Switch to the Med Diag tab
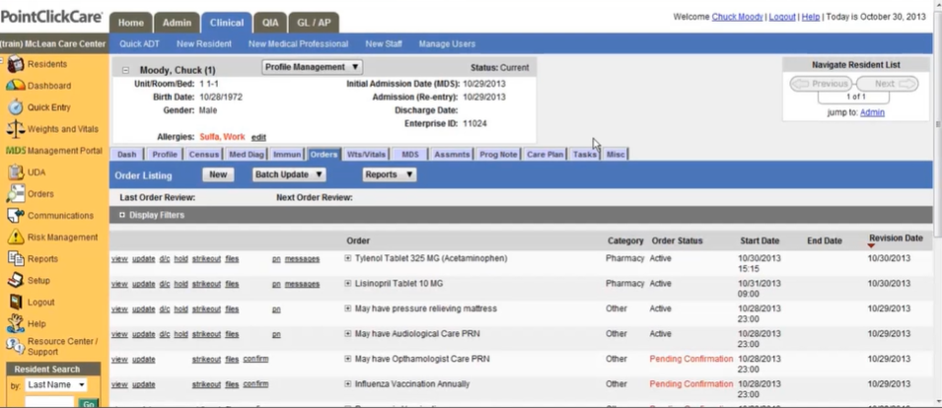The image size is (942, 408). (246, 155)
